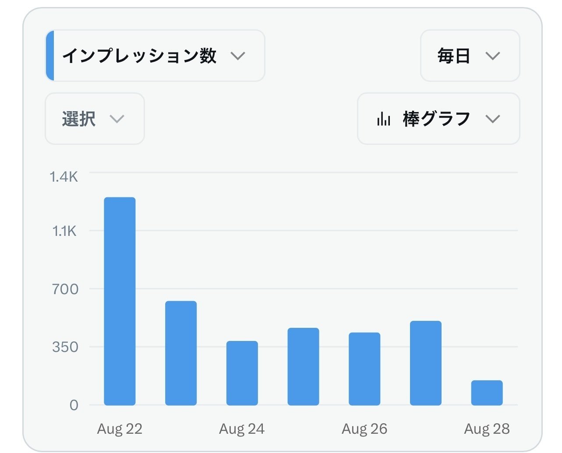Click the second bar next to Aug 22

[180, 352]
